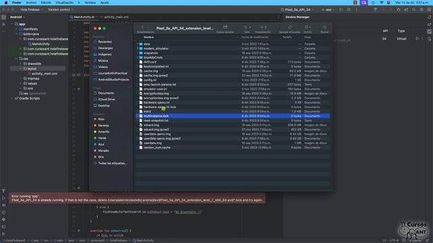Open the Archivo menu
Image resolution: width=433 pixels, height=243 pixels.
click(31, 3)
